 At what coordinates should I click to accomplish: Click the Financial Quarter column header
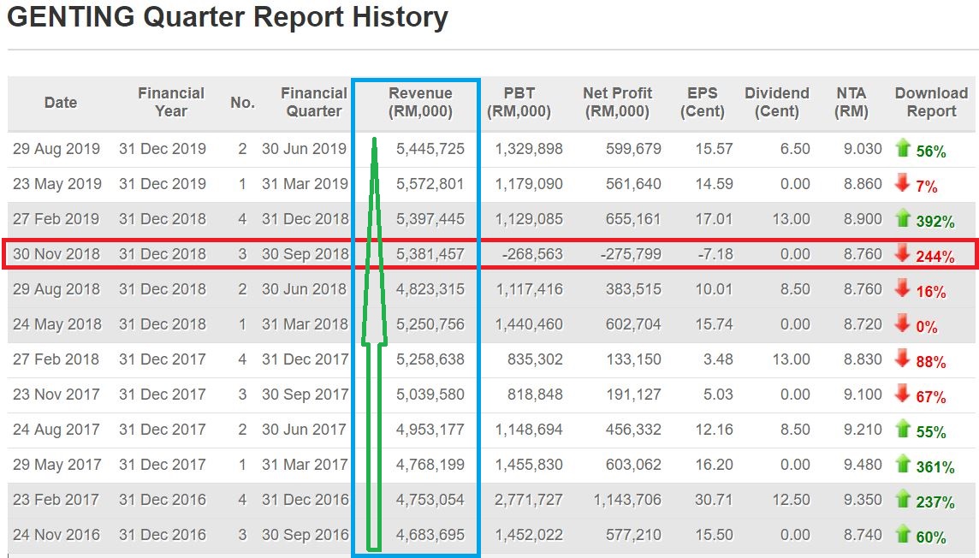[313, 103]
